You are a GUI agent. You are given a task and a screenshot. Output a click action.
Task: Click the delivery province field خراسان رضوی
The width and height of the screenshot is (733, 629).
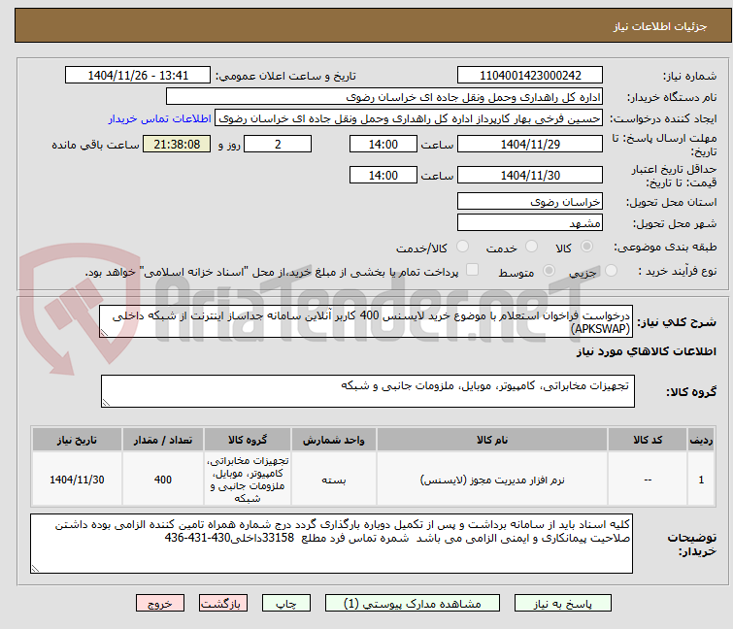click(530, 201)
